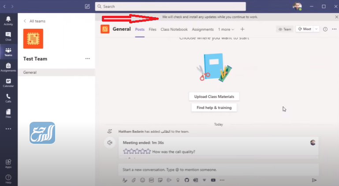Open the Class Notebook tab
339x186 pixels.
click(174, 29)
